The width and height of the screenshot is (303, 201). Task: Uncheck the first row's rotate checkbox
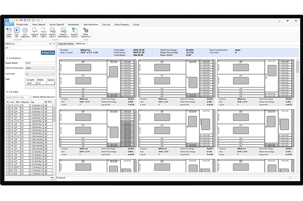coord(46,105)
